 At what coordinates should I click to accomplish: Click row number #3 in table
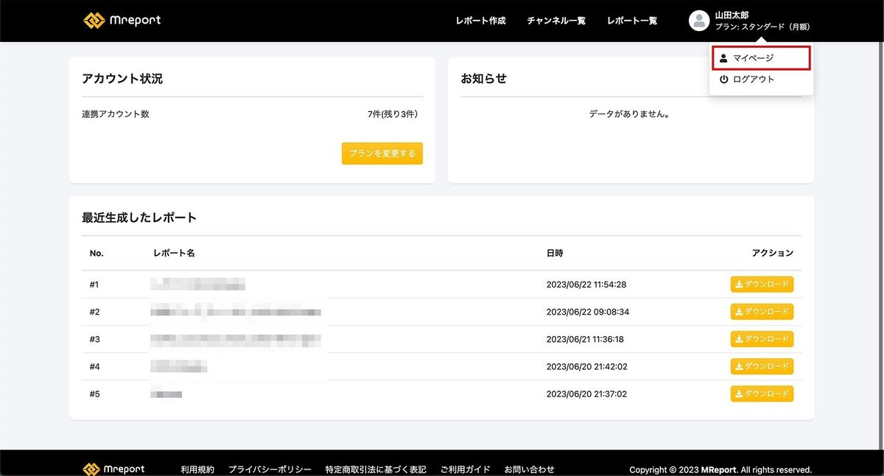point(94,339)
